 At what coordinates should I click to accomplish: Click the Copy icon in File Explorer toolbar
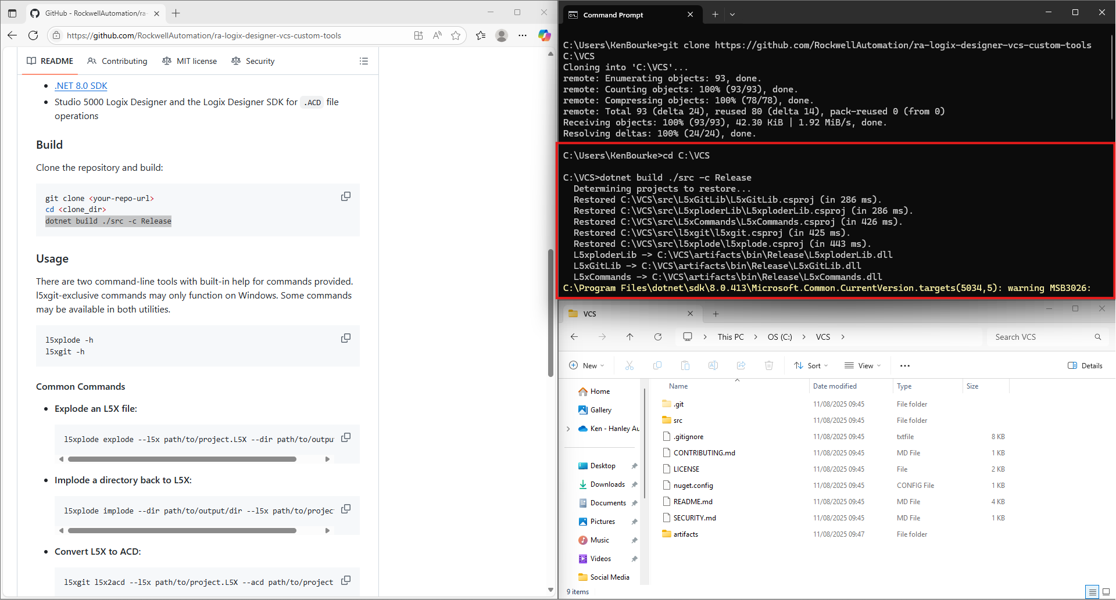pyautogui.click(x=657, y=365)
